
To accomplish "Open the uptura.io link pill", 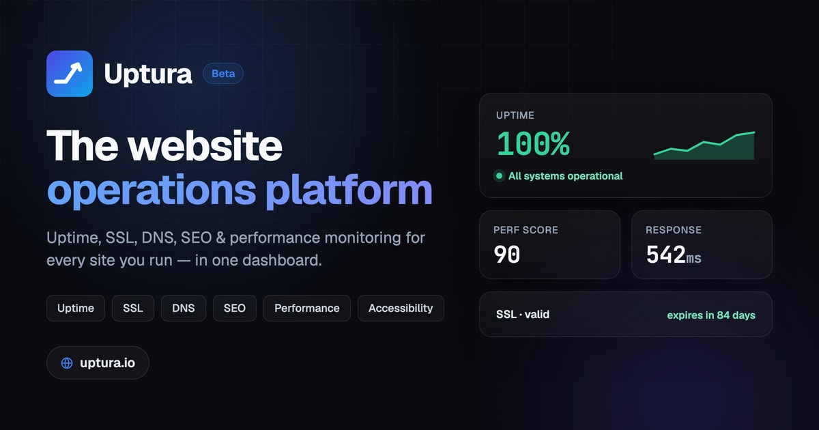I will coord(98,363).
